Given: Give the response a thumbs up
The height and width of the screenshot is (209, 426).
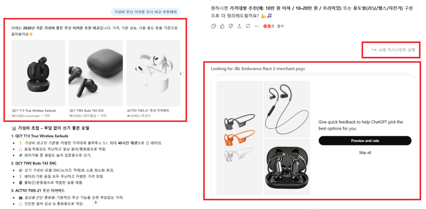Looking at the screenshot, I should coord(222,26).
